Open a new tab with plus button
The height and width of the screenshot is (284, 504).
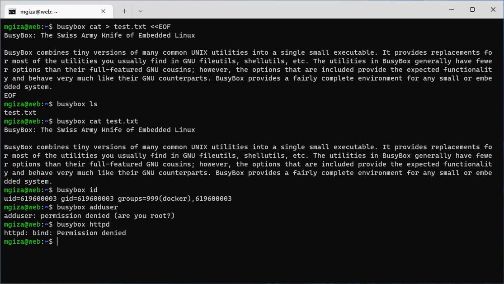coord(124,11)
